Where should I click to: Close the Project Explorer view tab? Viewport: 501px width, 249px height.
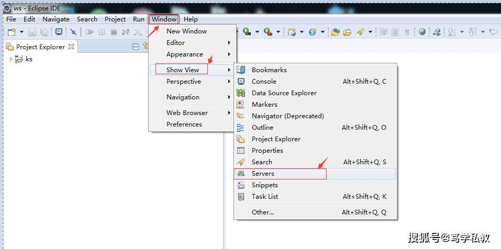[71, 47]
